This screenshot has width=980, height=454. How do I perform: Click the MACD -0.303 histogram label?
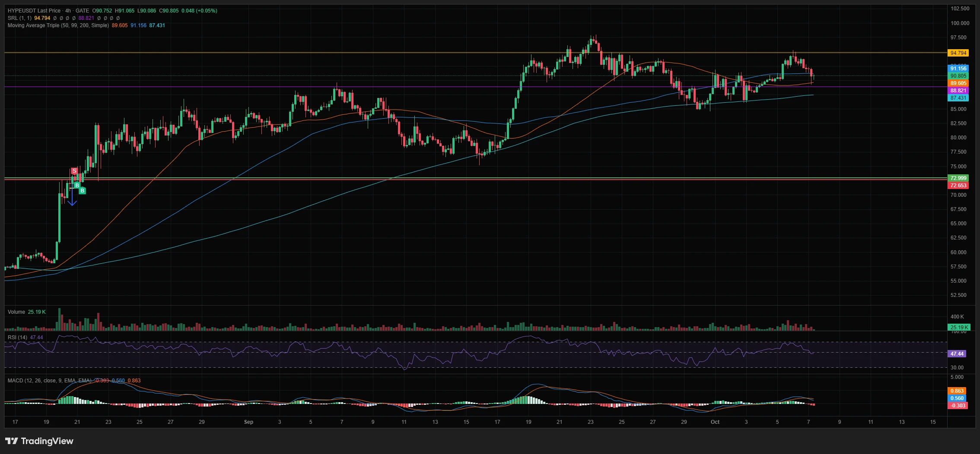click(x=958, y=406)
